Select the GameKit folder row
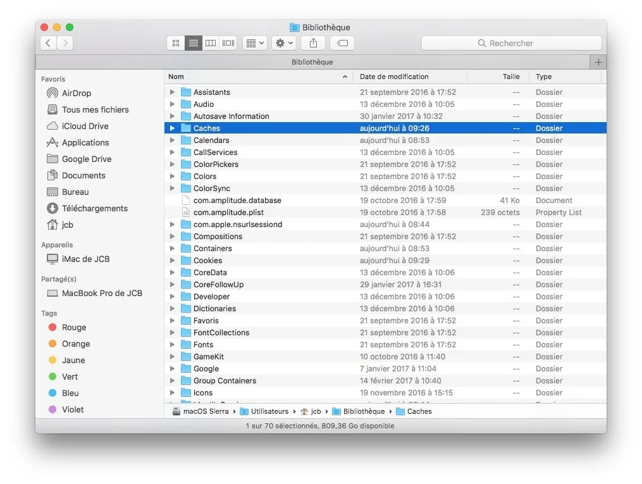 click(x=385, y=357)
